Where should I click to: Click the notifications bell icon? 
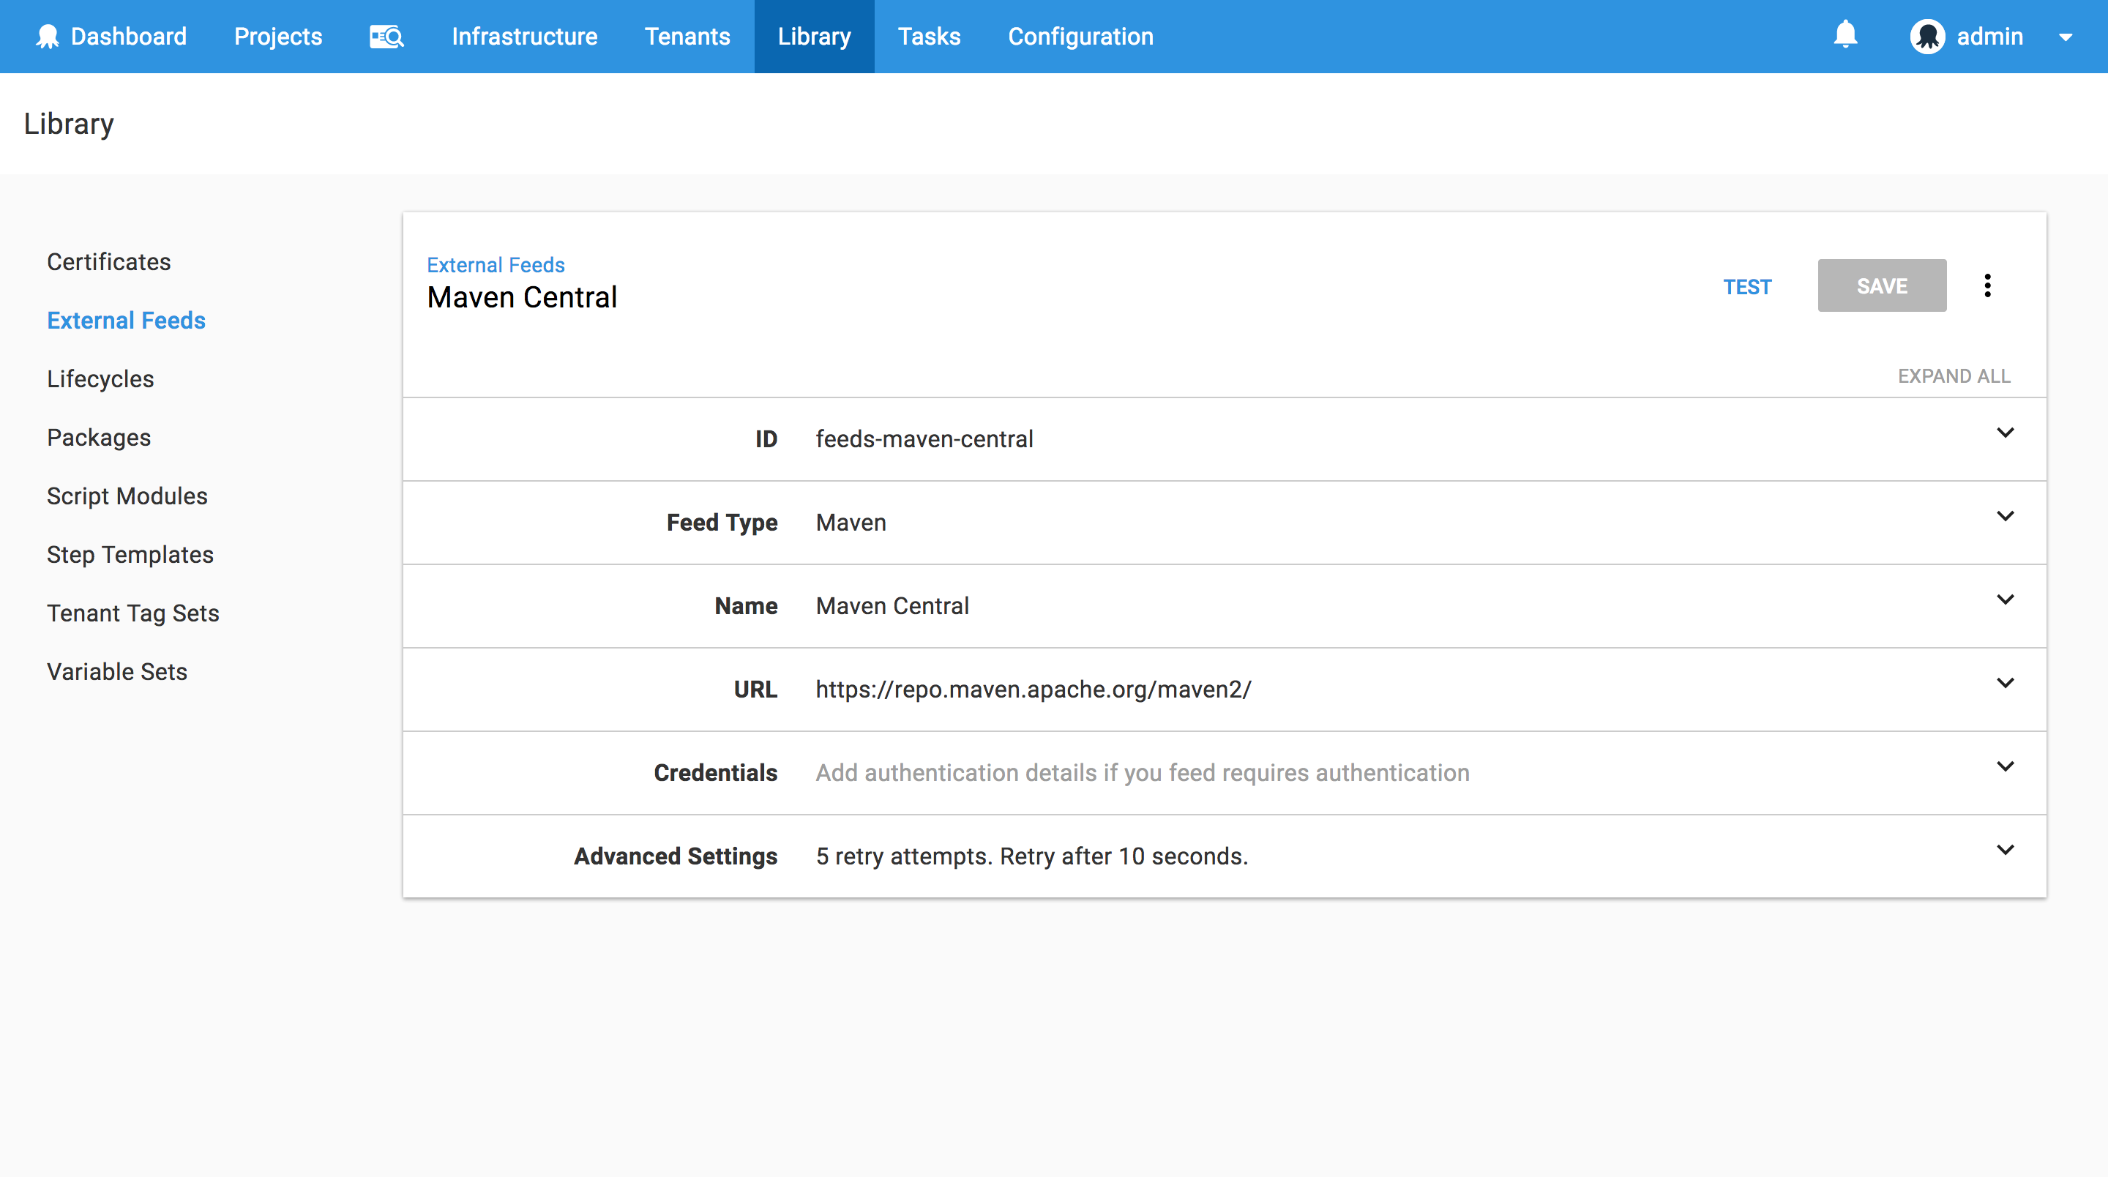pyautogui.click(x=1845, y=35)
